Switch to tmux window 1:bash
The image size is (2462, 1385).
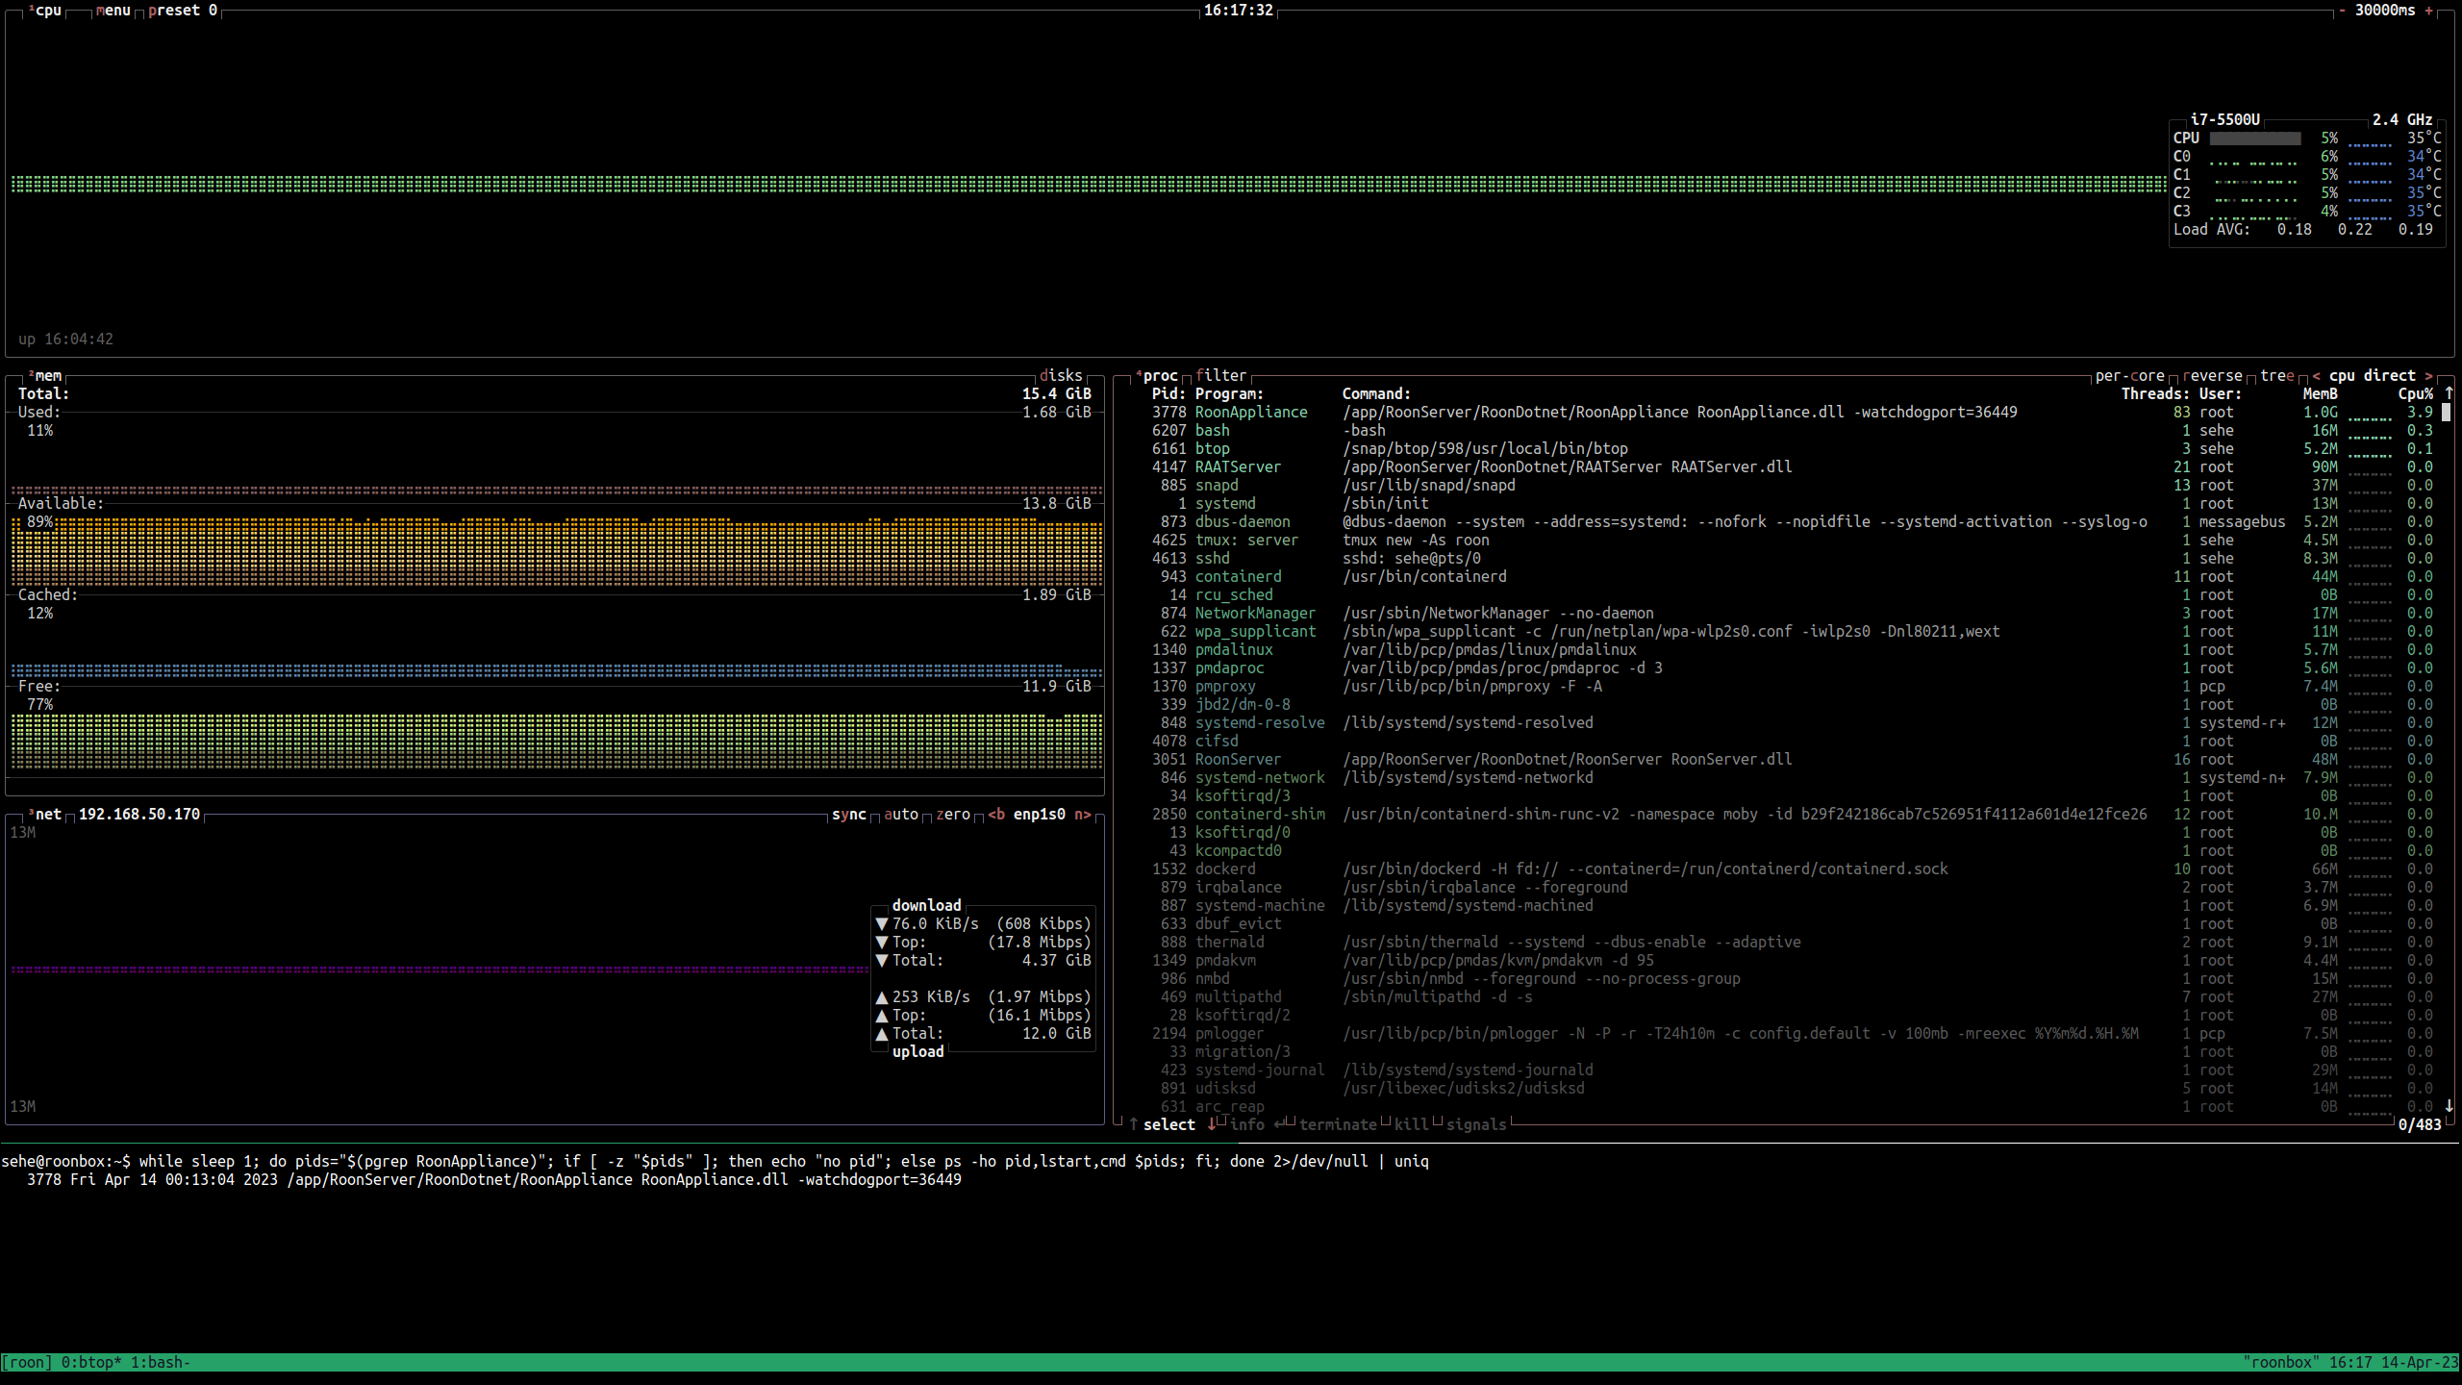[160, 1362]
